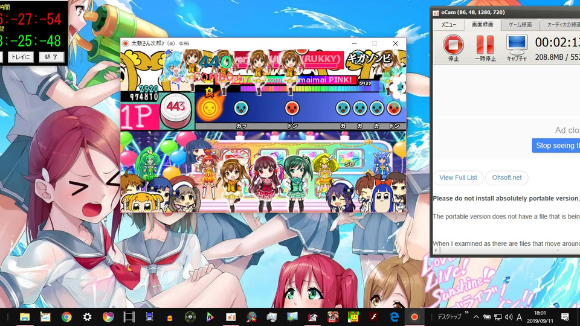Show hidden system tray icons
The height and width of the screenshot is (326, 580).
[x=476, y=317]
